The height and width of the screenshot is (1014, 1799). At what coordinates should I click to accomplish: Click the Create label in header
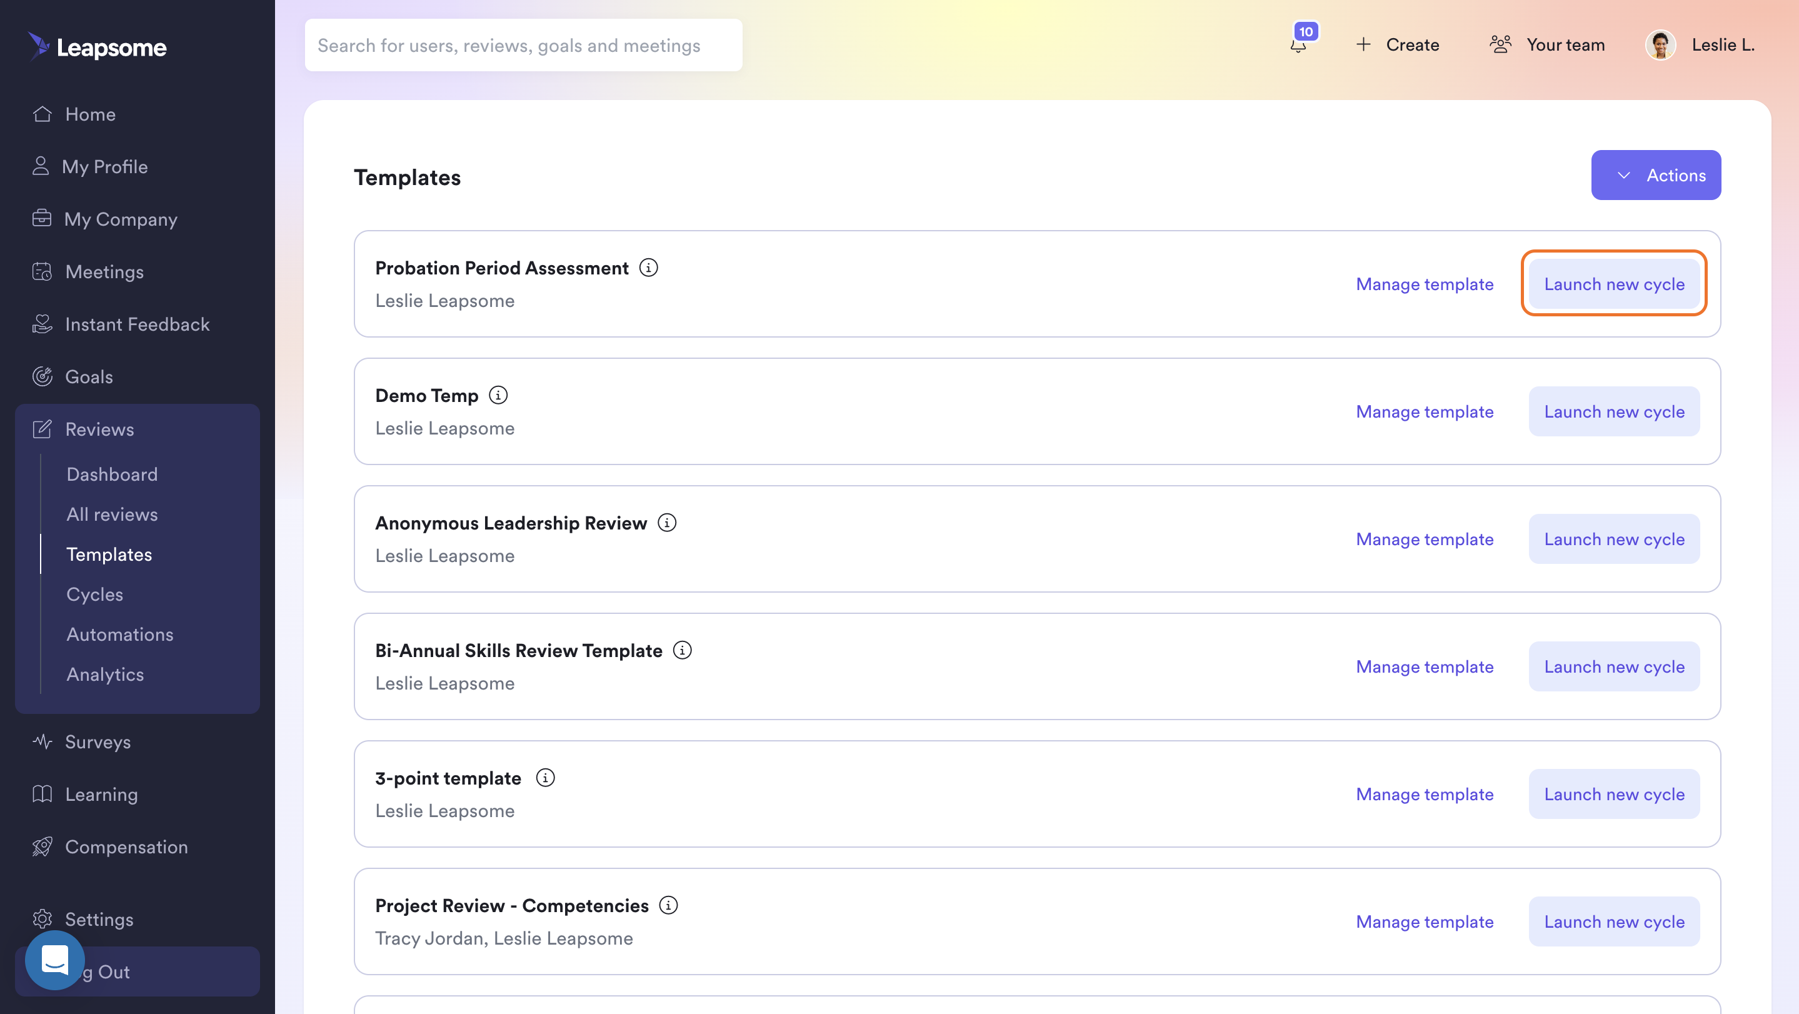click(x=1412, y=44)
